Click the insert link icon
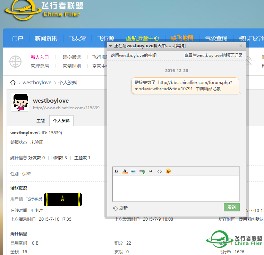This screenshot has width=264, height=255. [x=142, y=171]
